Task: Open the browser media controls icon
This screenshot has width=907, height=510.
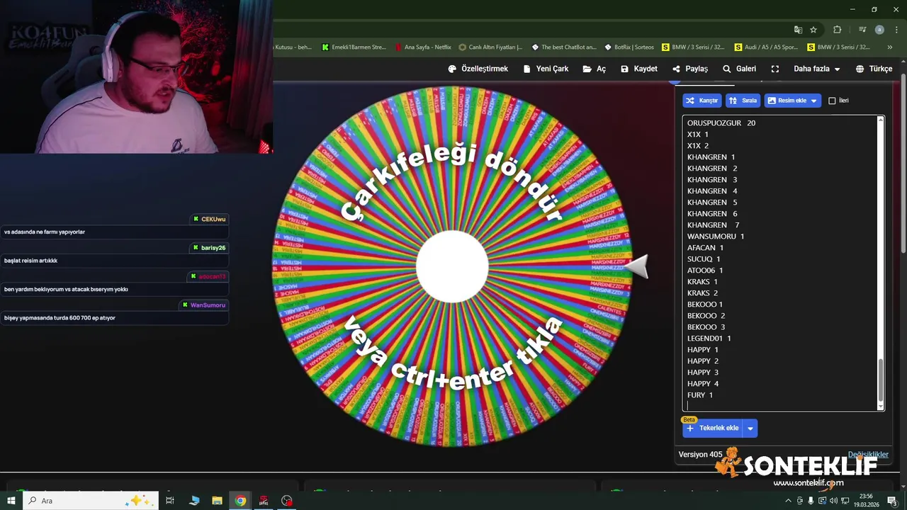Action: pyautogui.click(x=862, y=30)
